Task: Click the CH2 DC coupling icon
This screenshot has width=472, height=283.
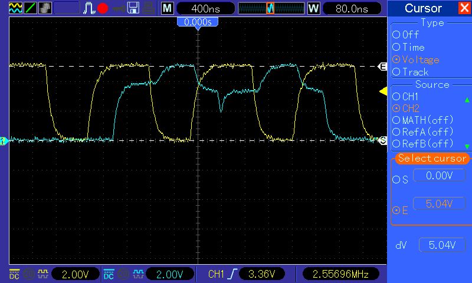Action: pos(109,274)
